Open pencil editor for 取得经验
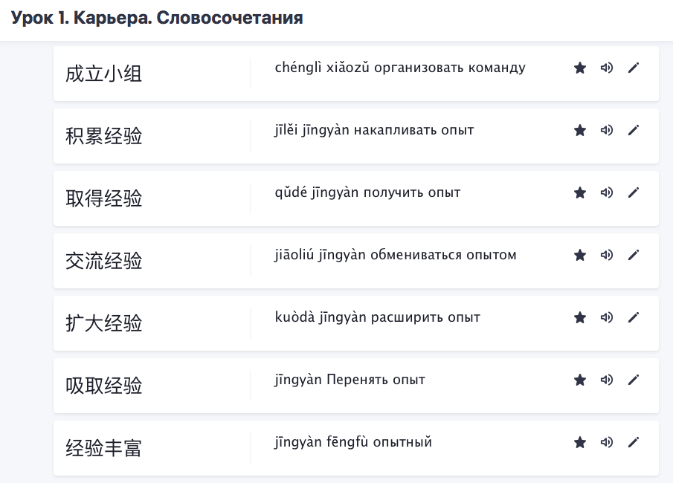 634,192
